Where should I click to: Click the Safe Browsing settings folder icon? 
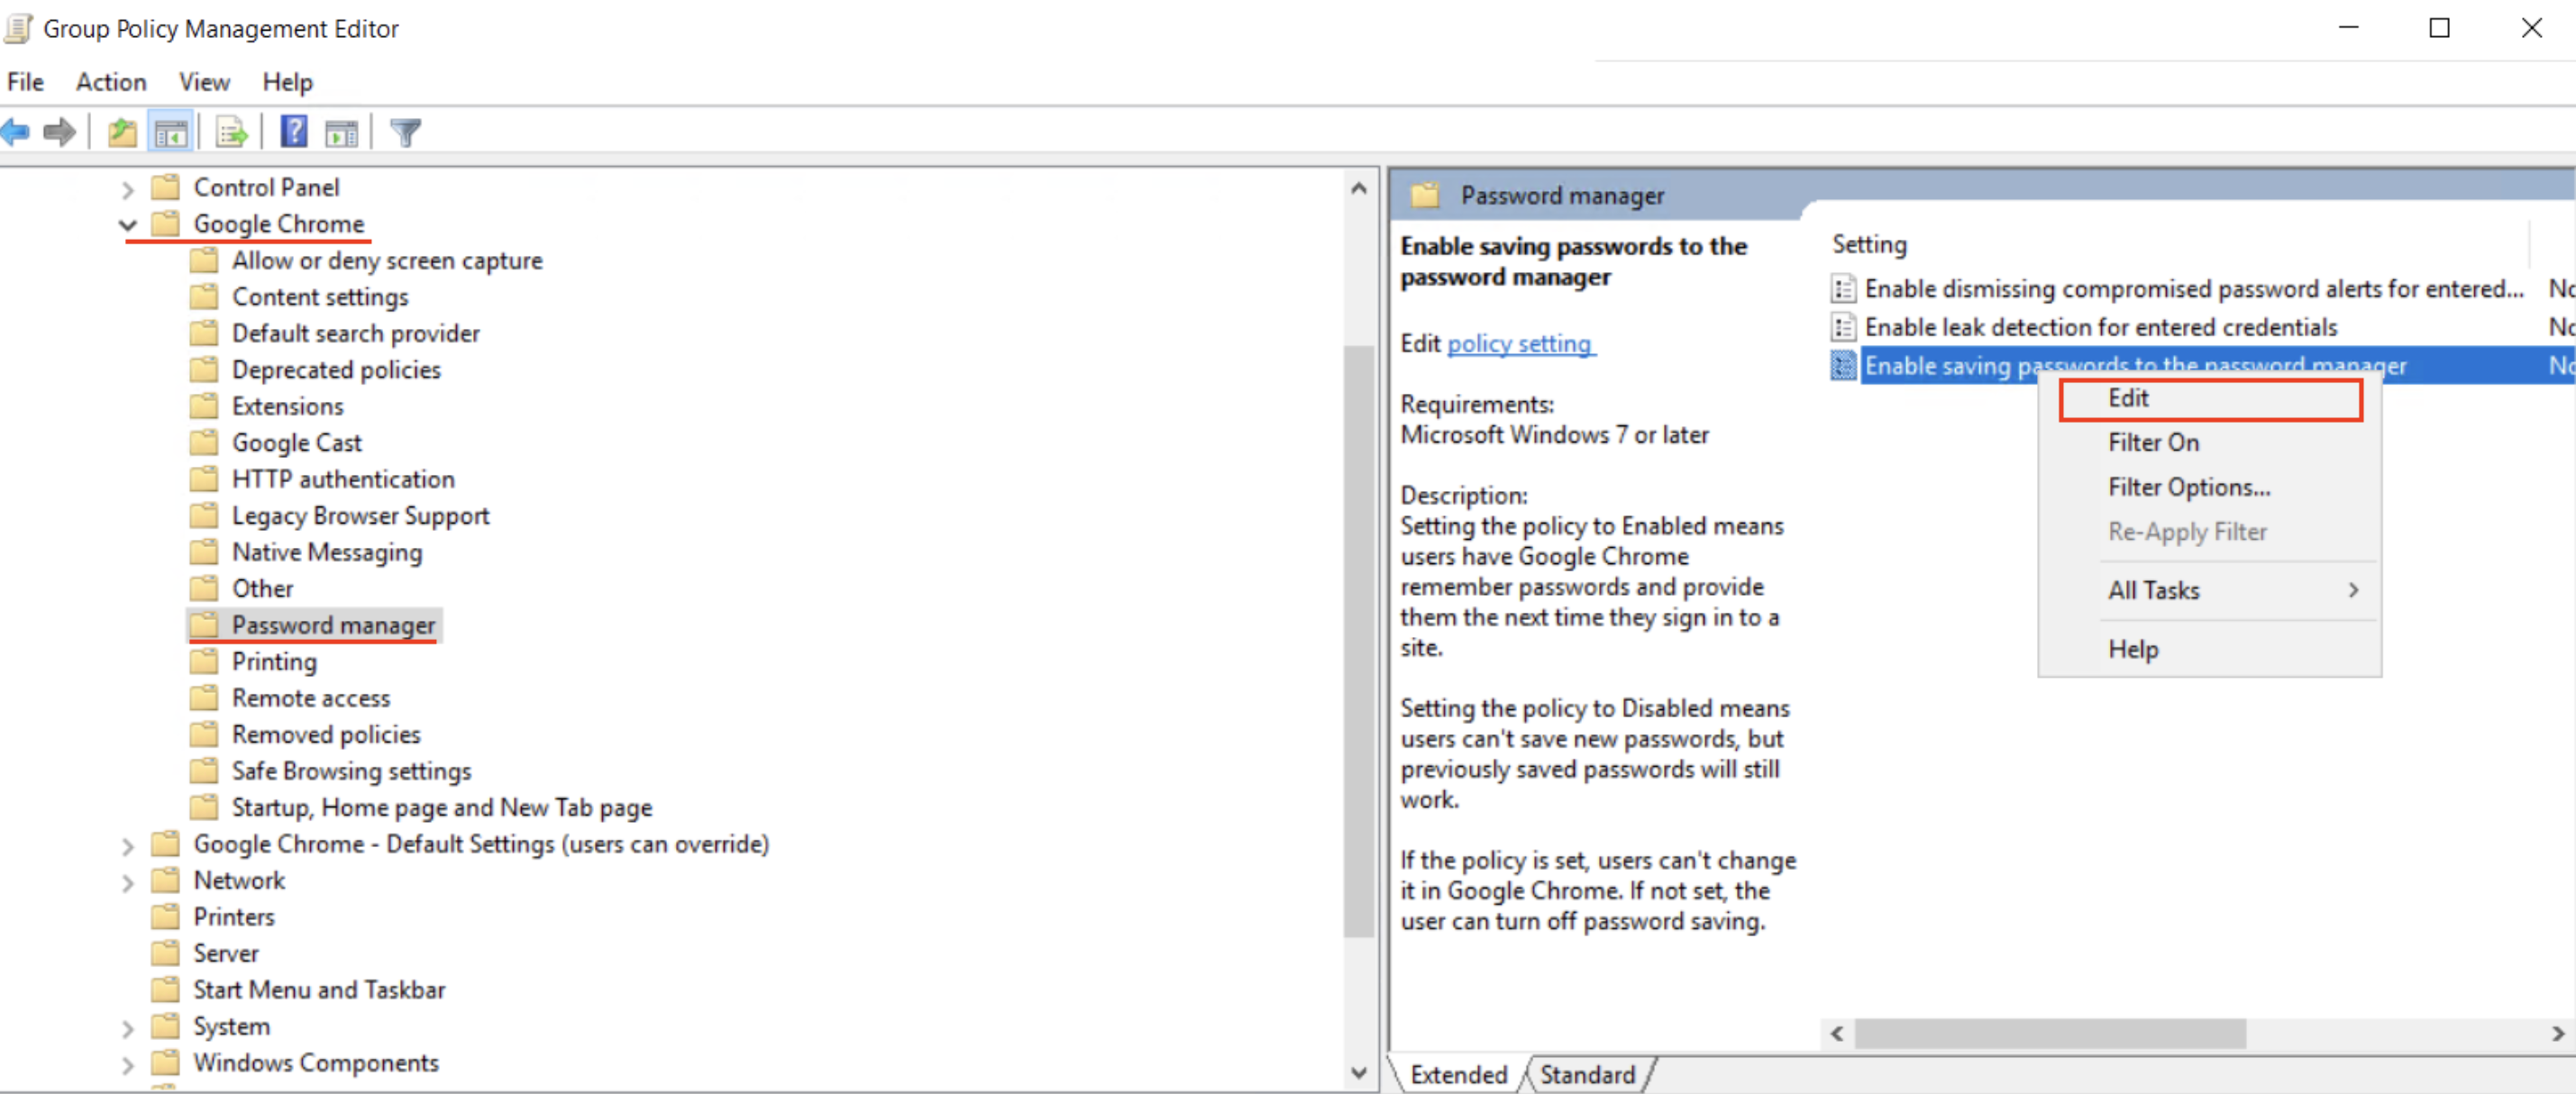[204, 771]
